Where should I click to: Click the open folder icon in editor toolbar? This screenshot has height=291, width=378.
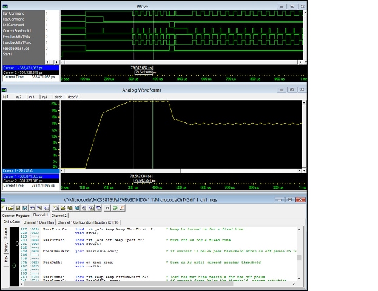coord(12,208)
